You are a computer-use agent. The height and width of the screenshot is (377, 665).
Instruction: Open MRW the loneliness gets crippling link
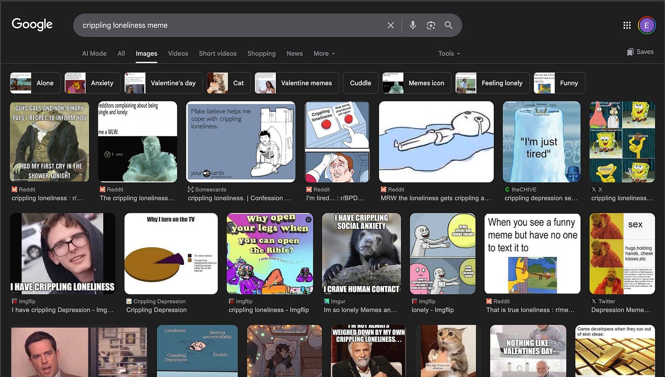[436, 198]
